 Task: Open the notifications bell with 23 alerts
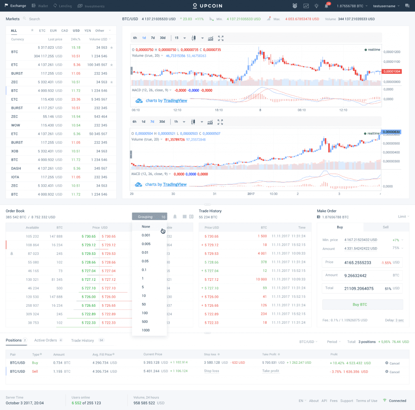327,5
